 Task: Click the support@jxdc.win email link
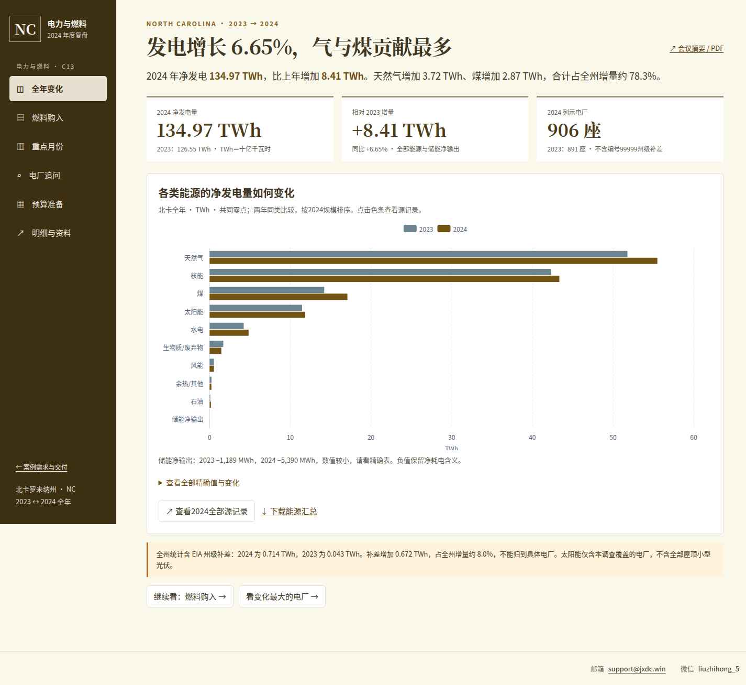[x=637, y=669]
